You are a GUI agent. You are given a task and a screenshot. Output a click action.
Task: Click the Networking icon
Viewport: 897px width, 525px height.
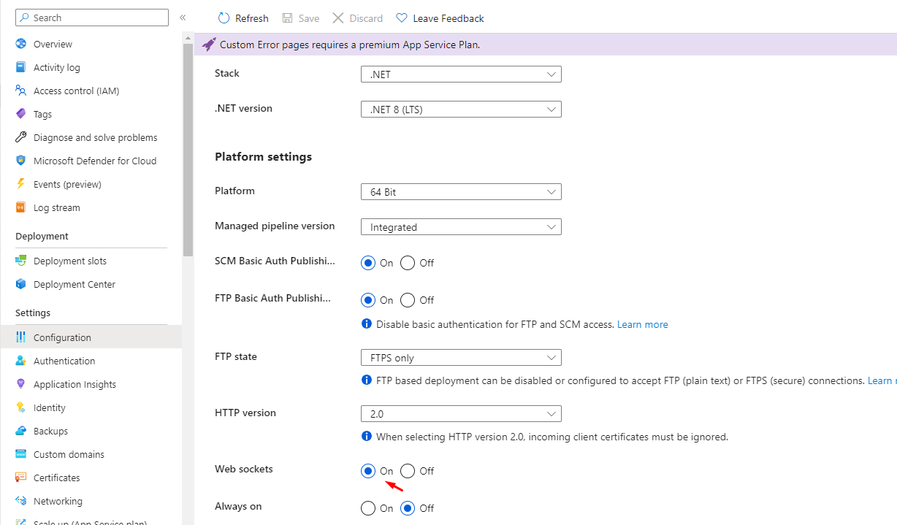tap(20, 501)
